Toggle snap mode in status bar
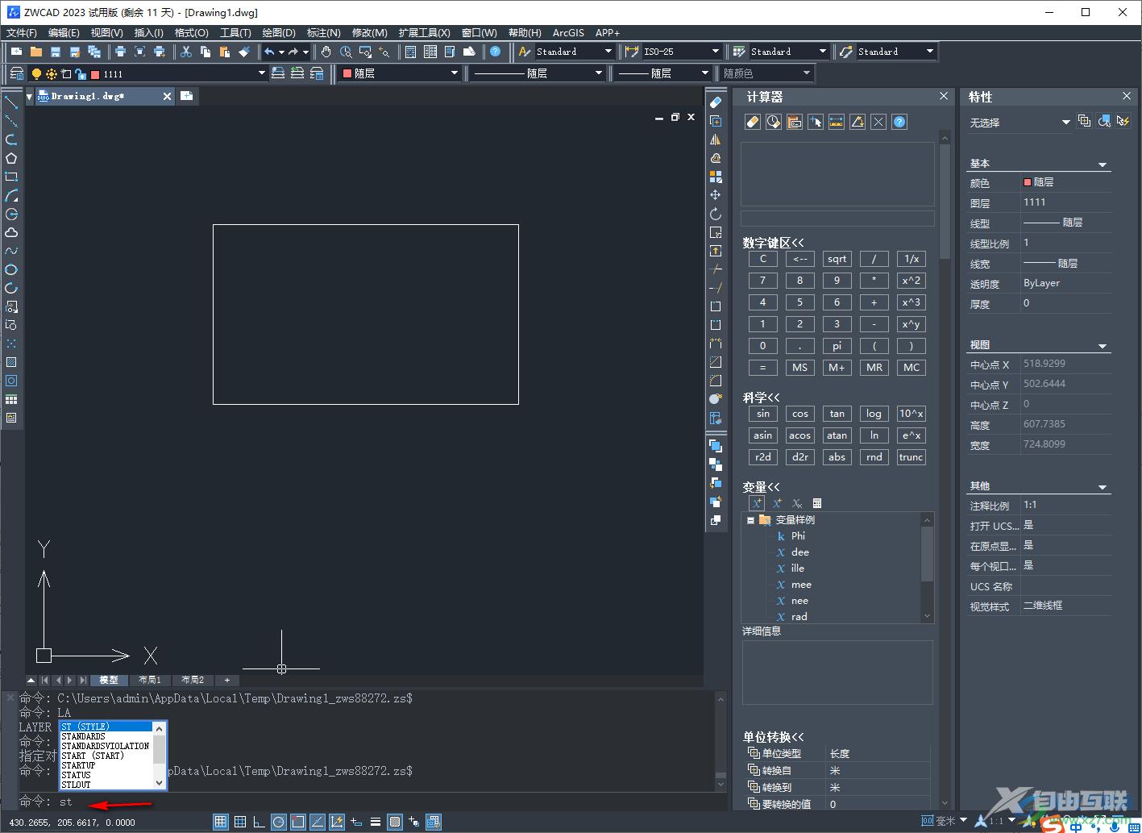Image resolution: width=1142 pixels, height=833 pixels. [221, 822]
